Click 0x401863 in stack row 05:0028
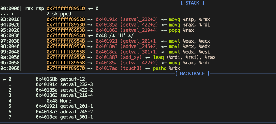This screenshot has width=276, height=124. point(107,30)
